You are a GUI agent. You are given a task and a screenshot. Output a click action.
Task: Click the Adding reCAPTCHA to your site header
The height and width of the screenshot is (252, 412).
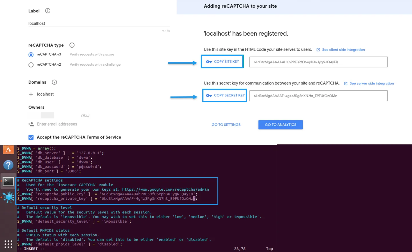[240, 6]
